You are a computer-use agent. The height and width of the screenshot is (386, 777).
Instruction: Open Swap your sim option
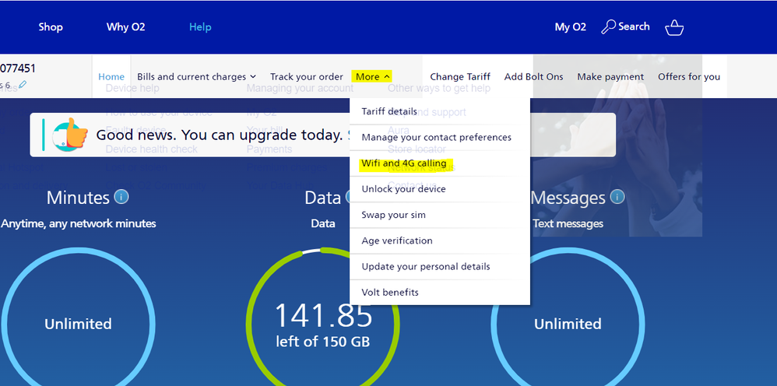(393, 215)
